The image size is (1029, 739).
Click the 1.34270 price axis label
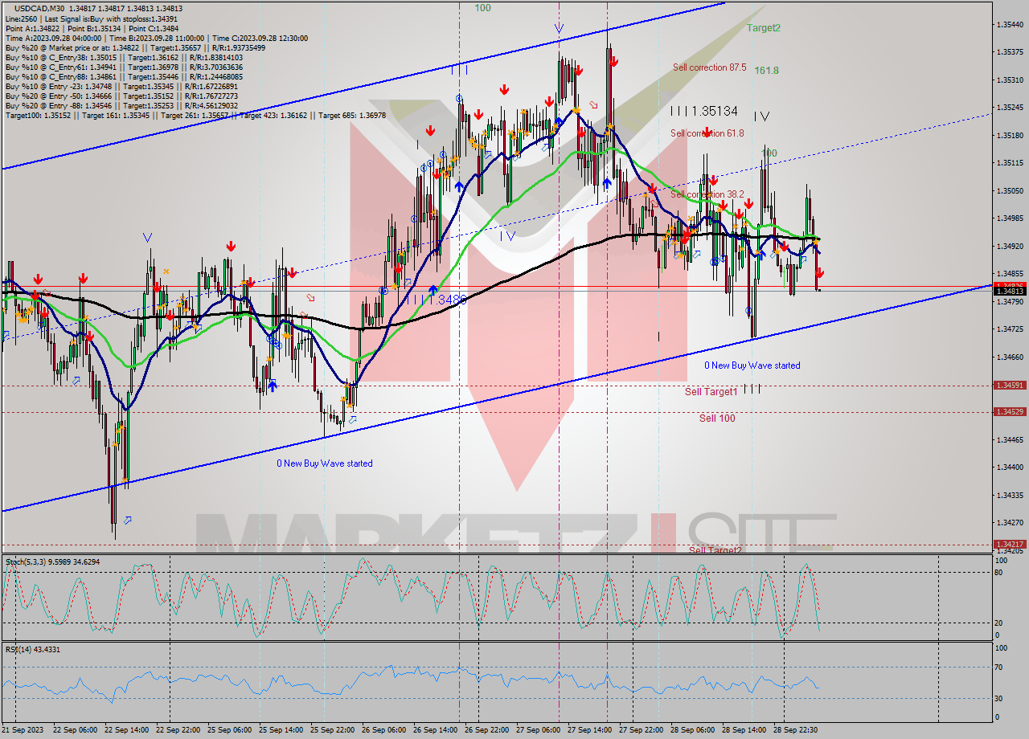1010,523
